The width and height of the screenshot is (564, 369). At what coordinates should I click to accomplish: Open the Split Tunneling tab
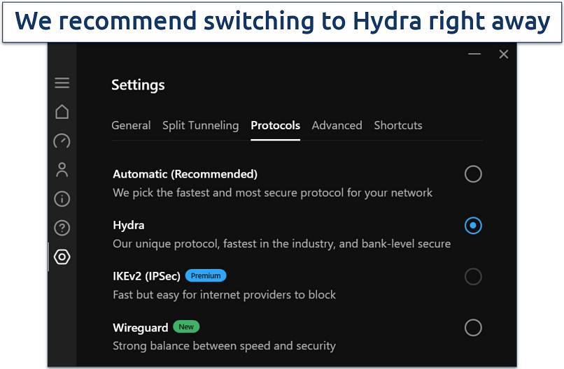coord(200,126)
